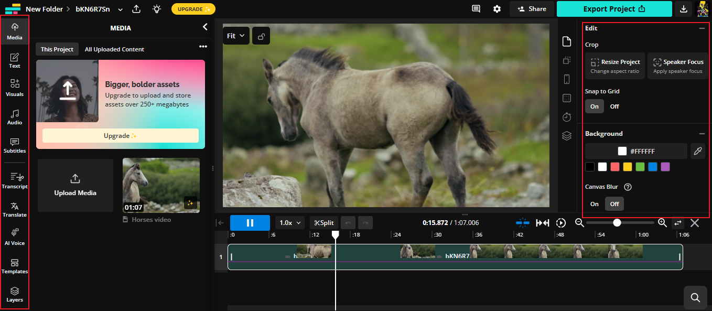The height and width of the screenshot is (311, 712).
Task: Open the settings gear icon
Action: (497, 9)
